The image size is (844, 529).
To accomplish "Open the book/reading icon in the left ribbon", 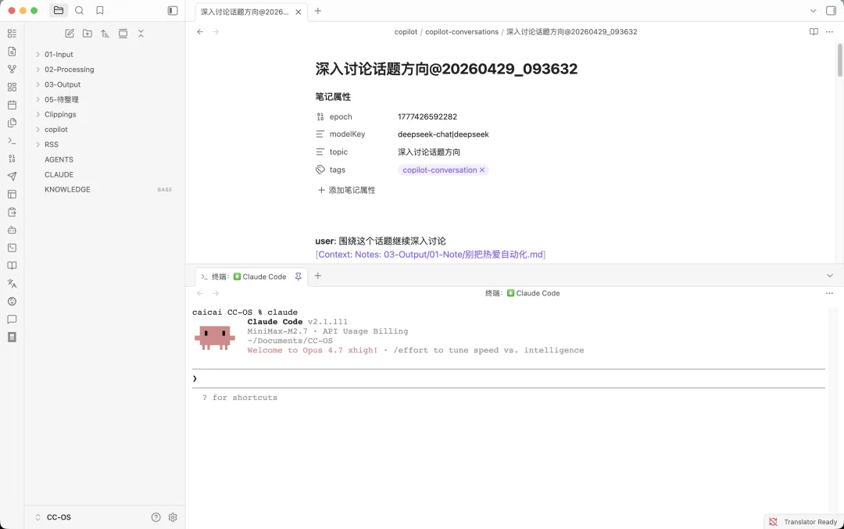I will coord(11,266).
